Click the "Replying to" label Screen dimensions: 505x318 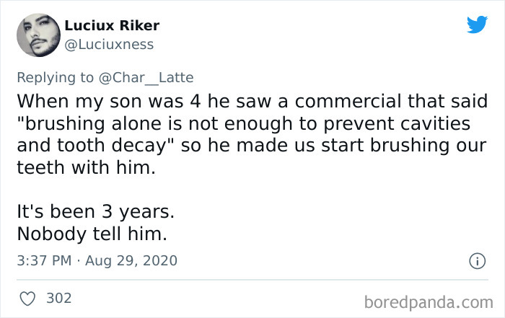(x=55, y=76)
